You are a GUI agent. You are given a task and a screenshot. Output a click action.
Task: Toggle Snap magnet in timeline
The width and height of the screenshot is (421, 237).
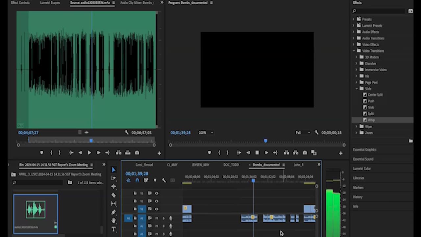pyautogui.click(x=137, y=180)
